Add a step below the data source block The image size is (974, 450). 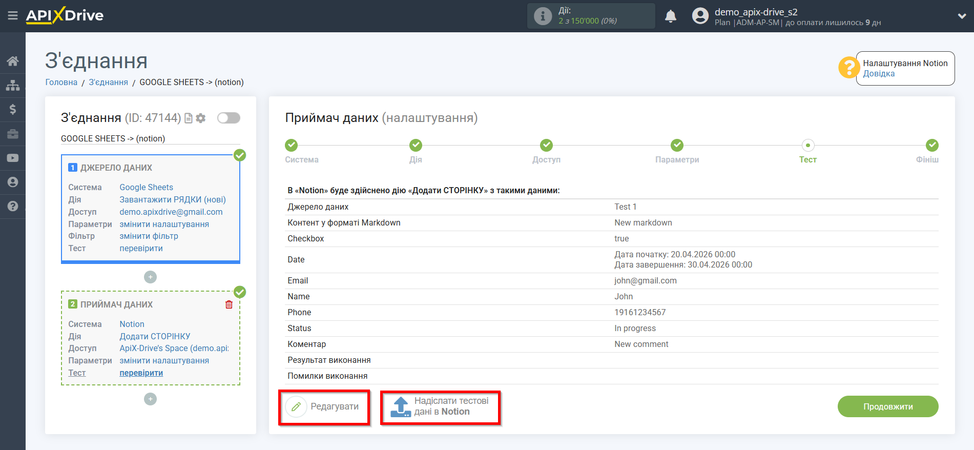pos(150,277)
